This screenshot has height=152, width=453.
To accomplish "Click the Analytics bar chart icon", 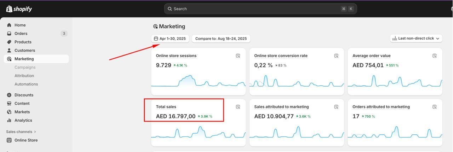I will (9, 121).
